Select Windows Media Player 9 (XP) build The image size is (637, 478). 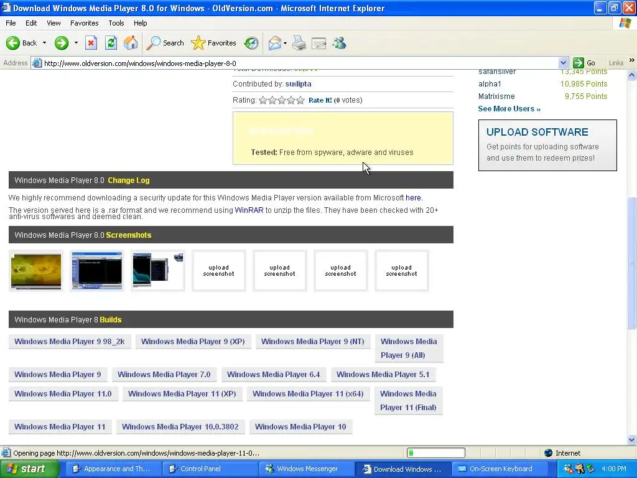193,342
